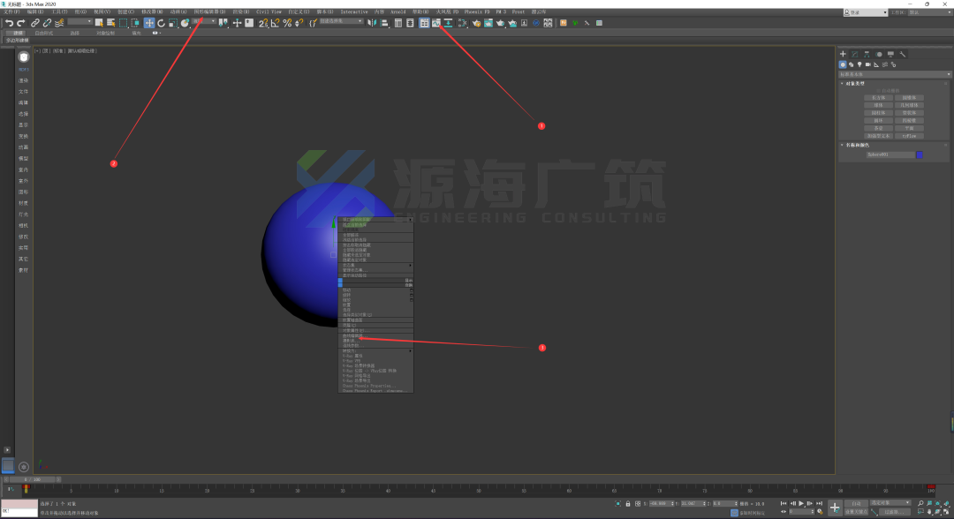The width and height of the screenshot is (954, 519).
Task: Open the workspace selector dropdown
Action: 929,12
